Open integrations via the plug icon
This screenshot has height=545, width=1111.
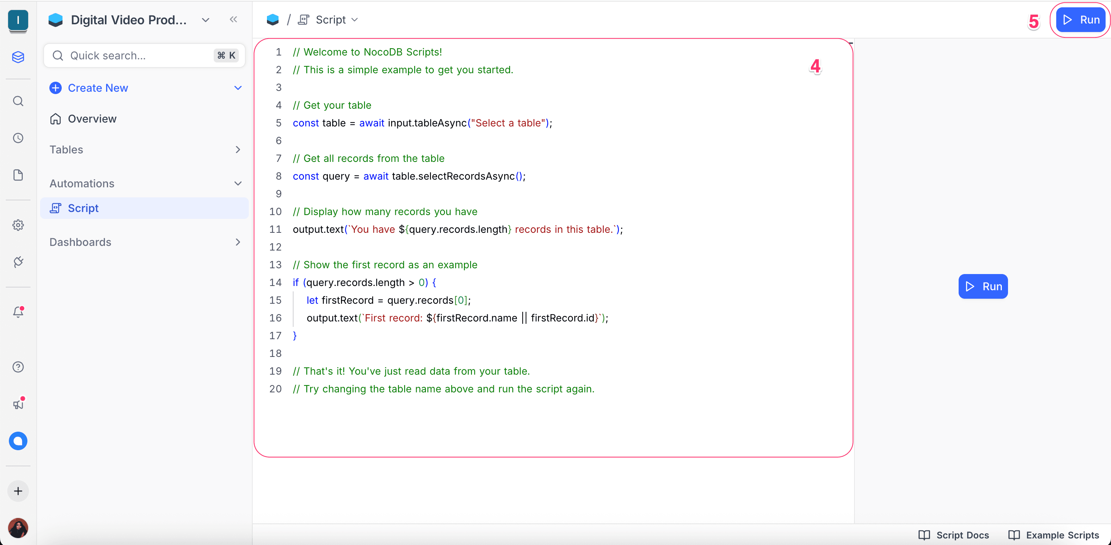pyautogui.click(x=18, y=261)
